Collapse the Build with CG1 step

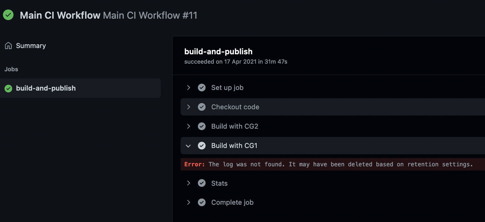(x=189, y=146)
